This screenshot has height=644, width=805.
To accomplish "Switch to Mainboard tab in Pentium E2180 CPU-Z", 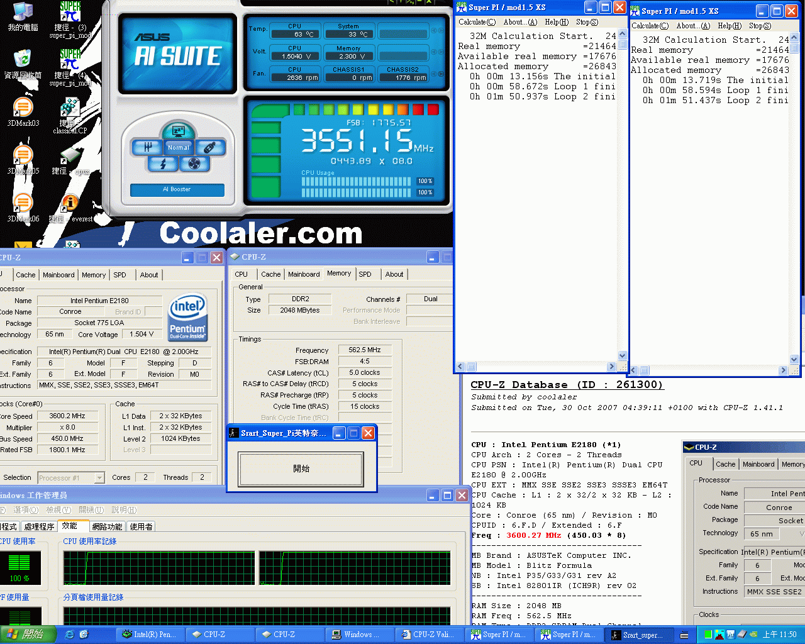I will (58, 275).
